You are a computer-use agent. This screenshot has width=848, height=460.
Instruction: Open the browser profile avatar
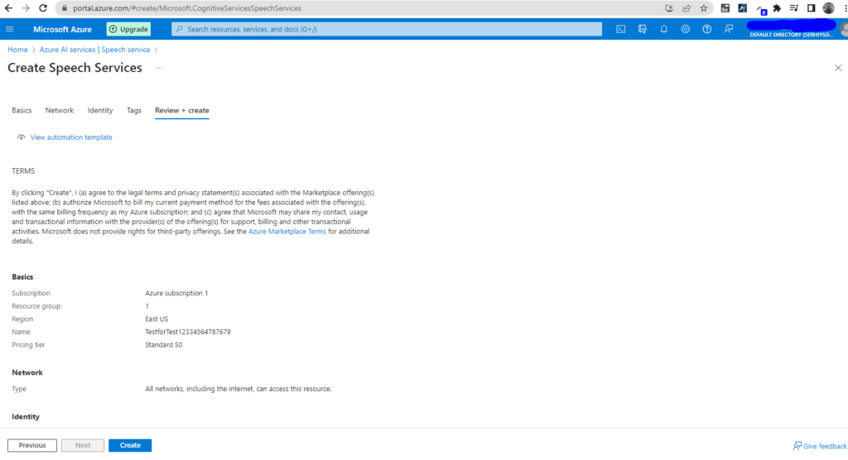point(828,8)
